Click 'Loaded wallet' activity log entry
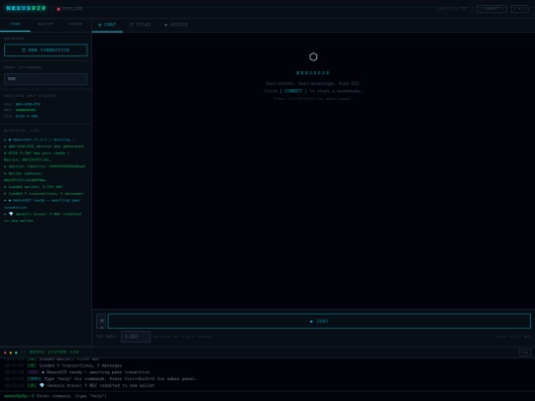 click(34, 187)
